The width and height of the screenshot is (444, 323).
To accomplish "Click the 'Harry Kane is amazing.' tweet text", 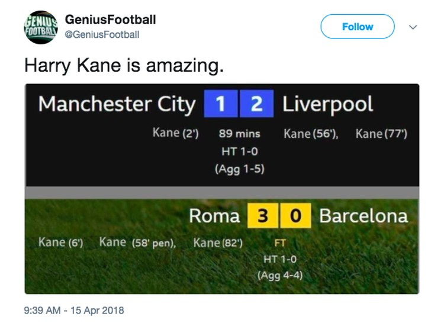I will click(124, 66).
